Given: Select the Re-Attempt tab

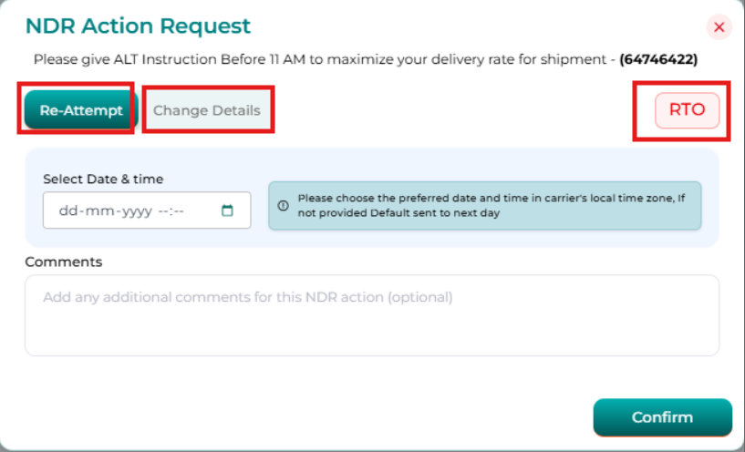Looking at the screenshot, I should tap(80, 110).
